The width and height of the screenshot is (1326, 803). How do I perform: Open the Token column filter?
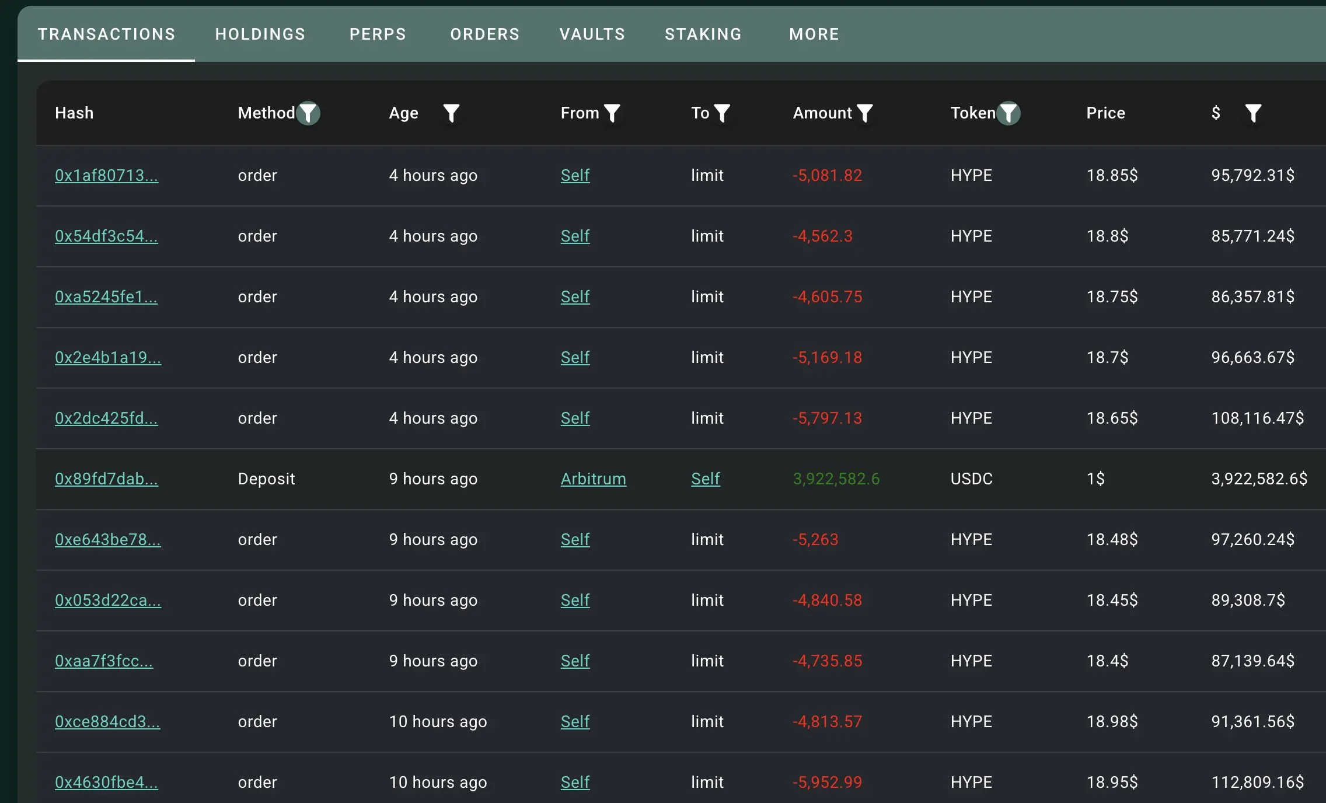[x=1008, y=113]
